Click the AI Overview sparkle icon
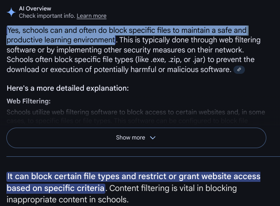Image resolution: width=280 pixels, height=206 pixels. (11, 12)
